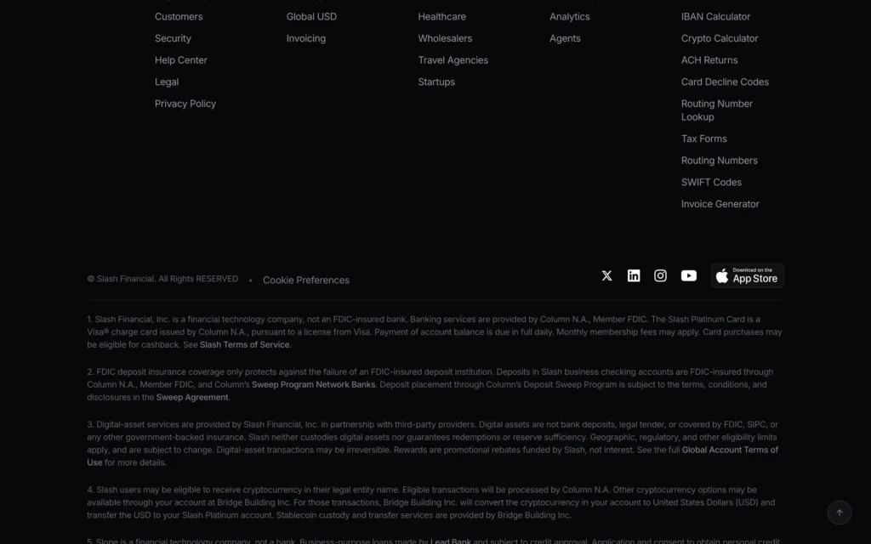Go to the Invoicing link

[306, 38]
